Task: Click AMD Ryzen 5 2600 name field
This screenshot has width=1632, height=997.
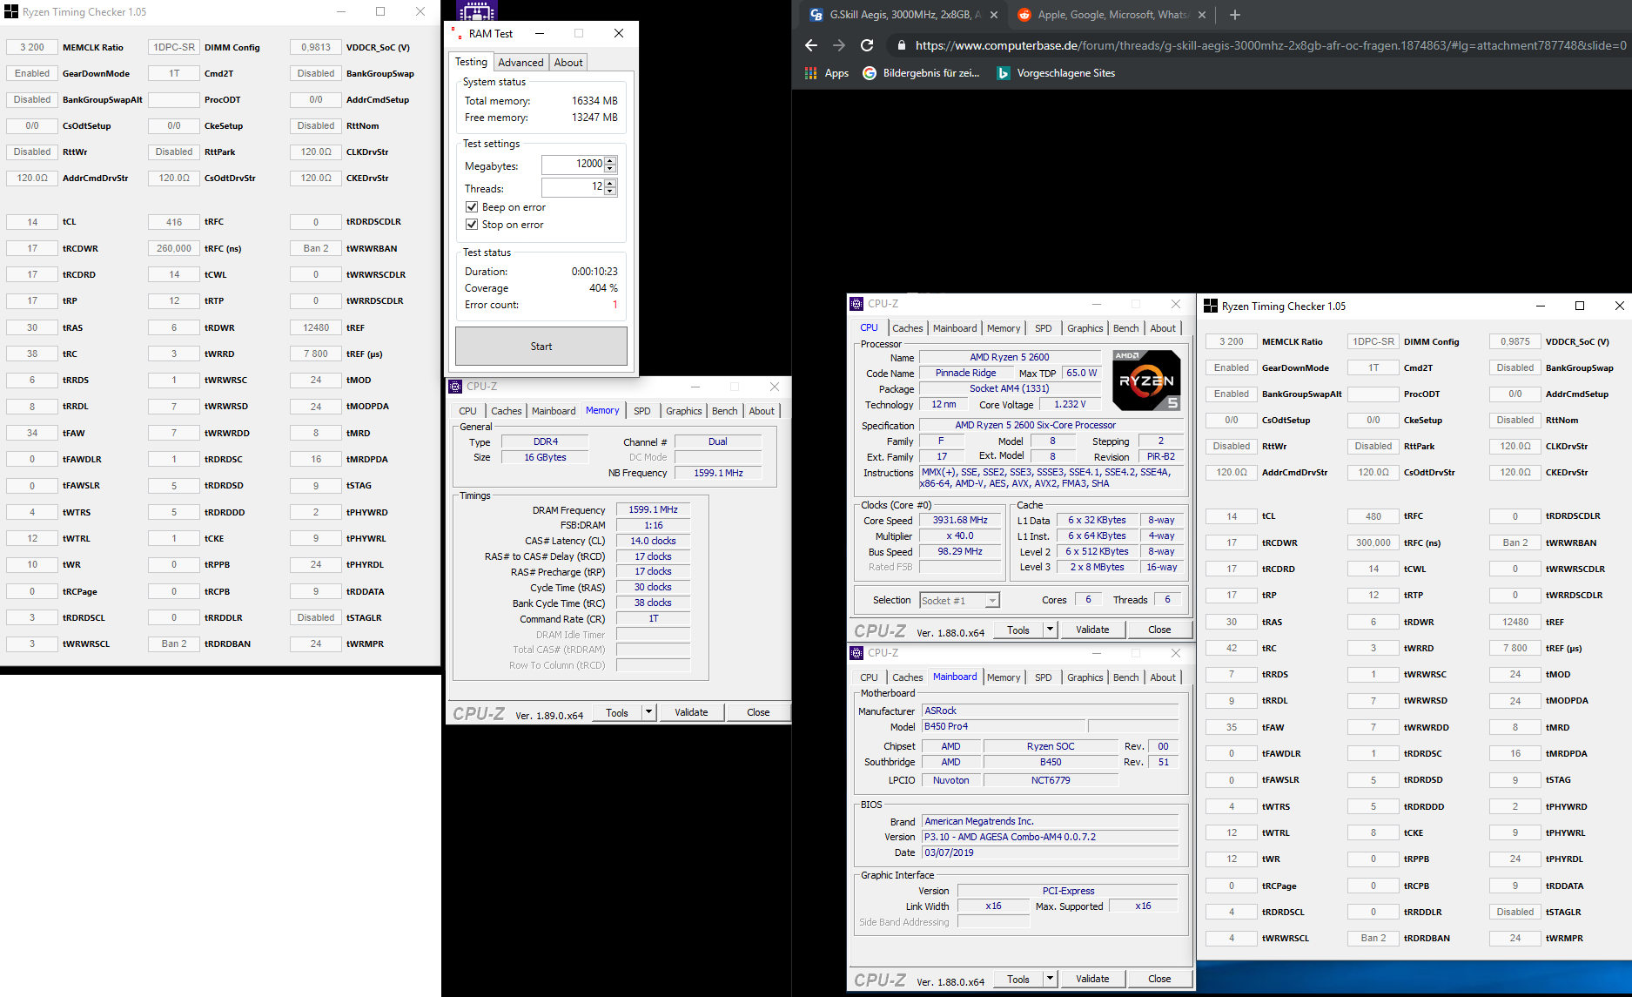Action: tap(1010, 357)
